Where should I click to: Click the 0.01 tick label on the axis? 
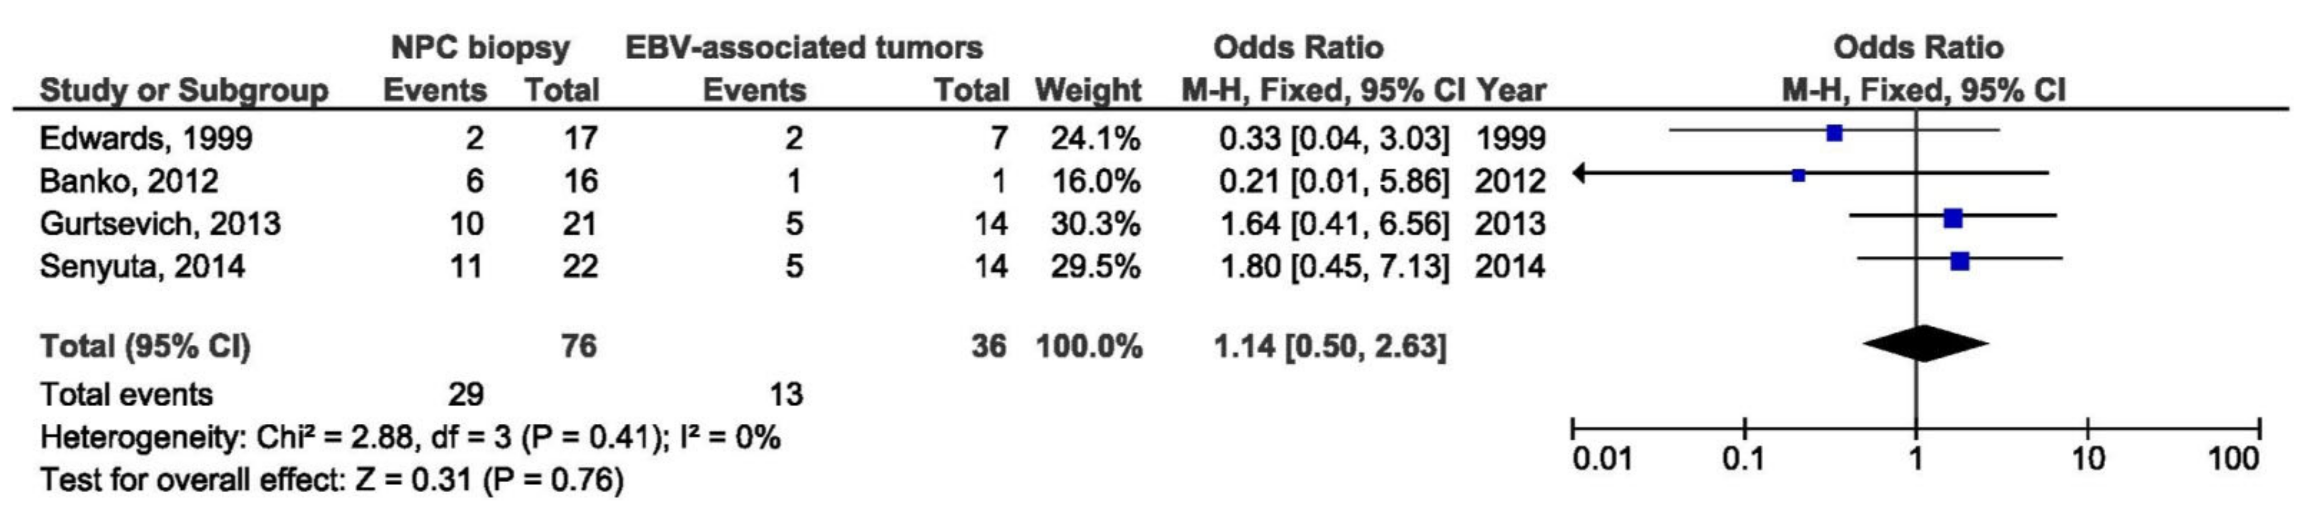pyautogui.click(x=1602, y=461)
